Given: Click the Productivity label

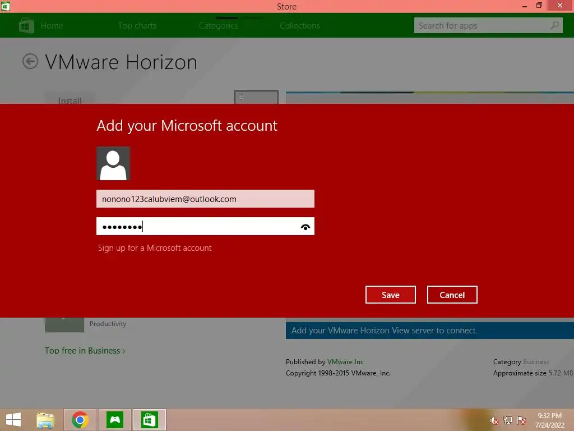Looking at the screenshot, I should pos(108,324).
